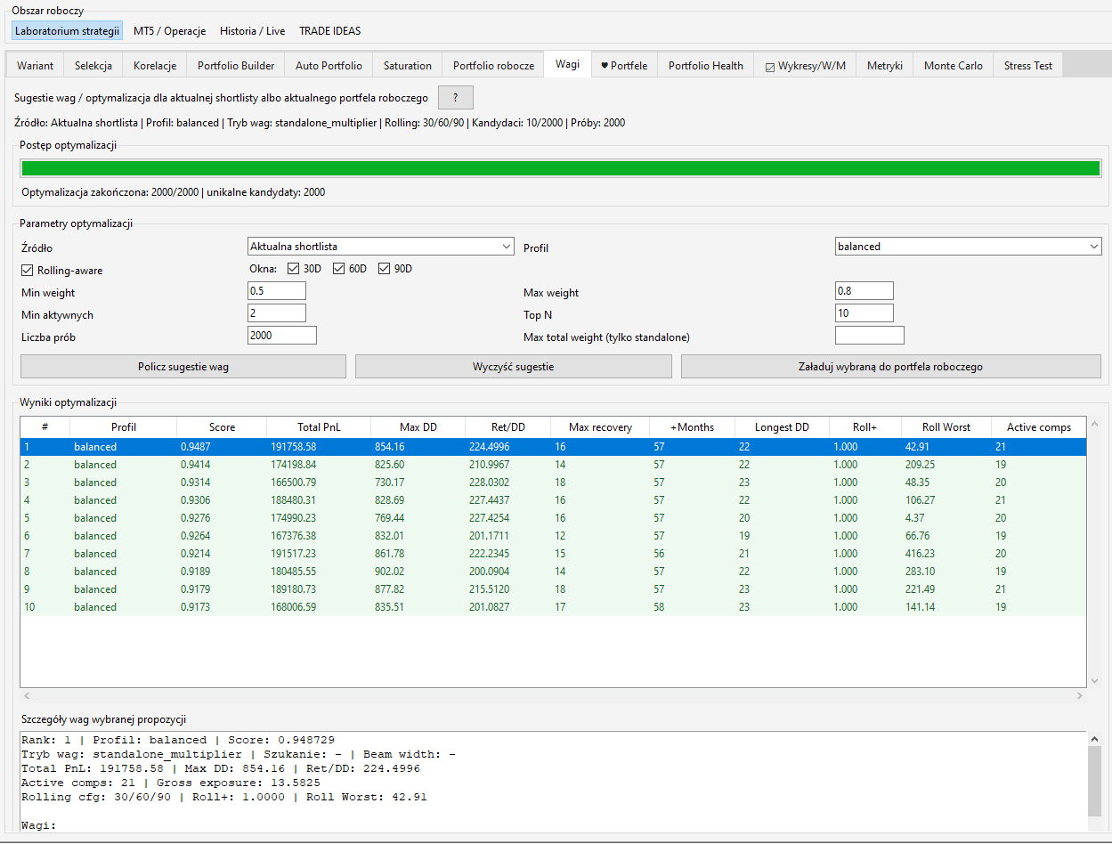Go to the Metryki tab
Image resolution: width=1112 pixels, height=844 pixels.
point(885,65)
